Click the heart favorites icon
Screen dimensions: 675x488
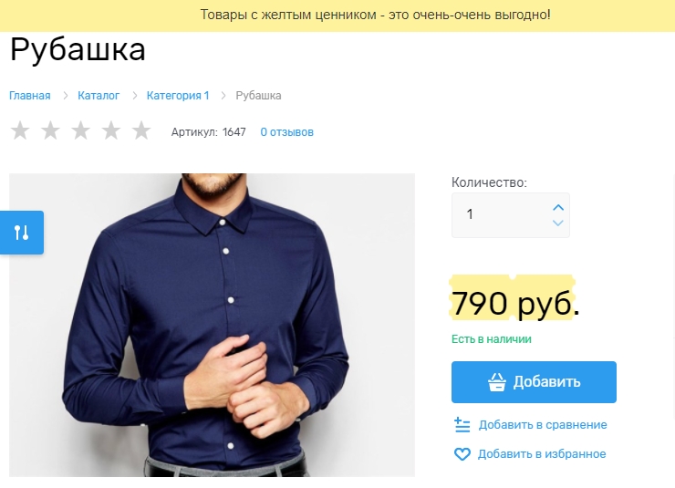(462, 454)
